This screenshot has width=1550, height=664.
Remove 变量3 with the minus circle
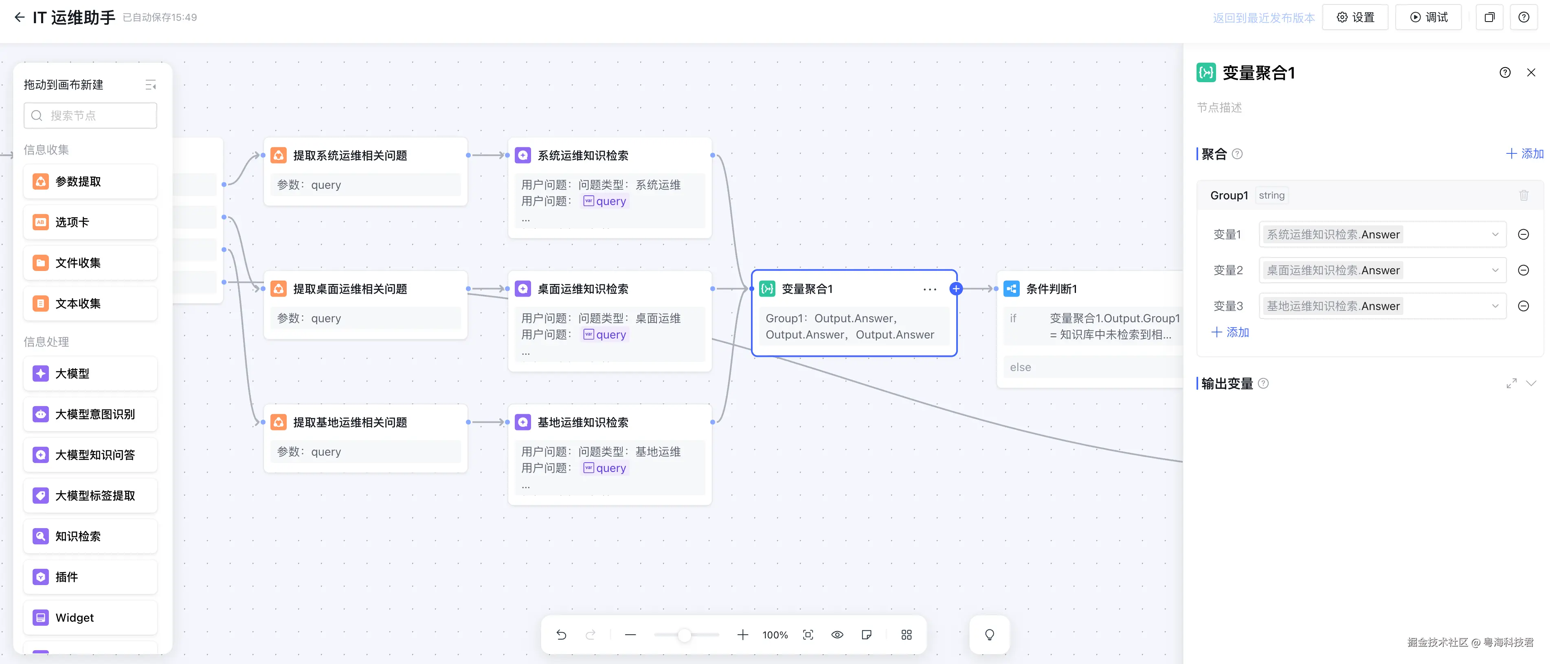click(x=1524, y=306)
